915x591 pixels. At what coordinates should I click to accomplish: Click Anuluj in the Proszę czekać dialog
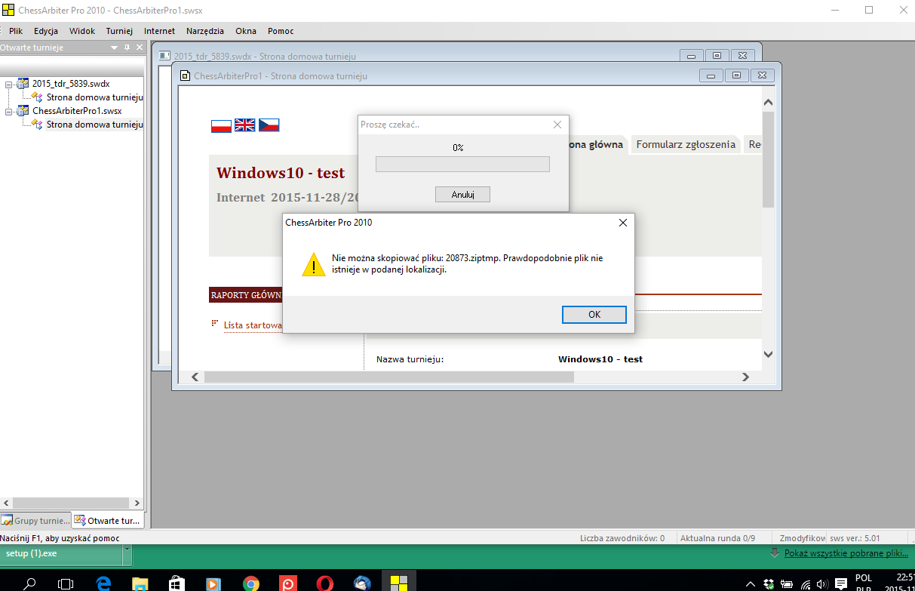click(462, 194)
